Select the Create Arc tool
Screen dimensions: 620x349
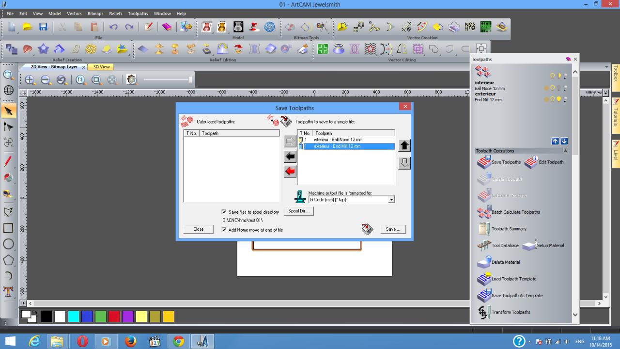pyautogui.click(x=8, y=276)
